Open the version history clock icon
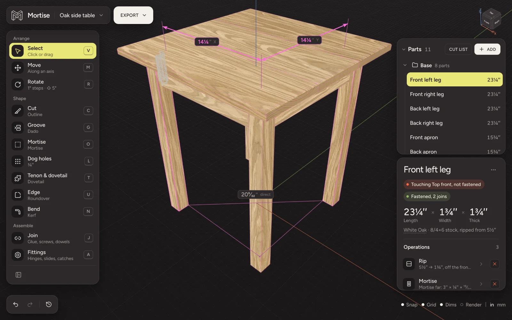This screenshot has height=320, width=512. pos(49,304)
